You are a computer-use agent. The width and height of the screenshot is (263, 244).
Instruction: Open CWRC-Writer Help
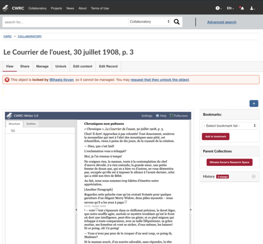[161, 116]
